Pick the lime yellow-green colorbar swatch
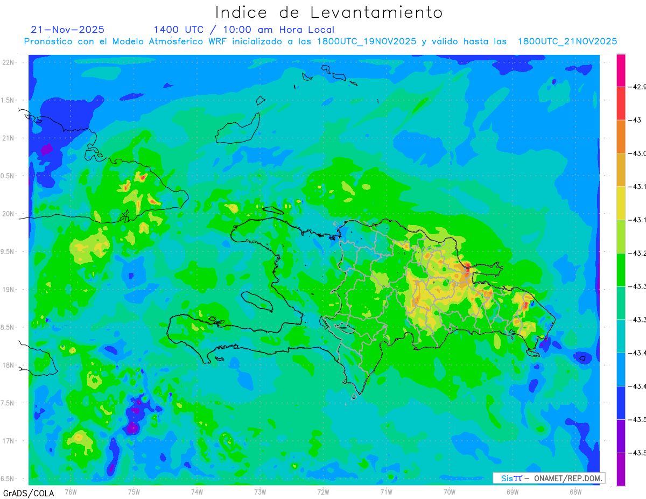Image resolution: width=646 pixels, height=499 pixels. tap(621, 236)
